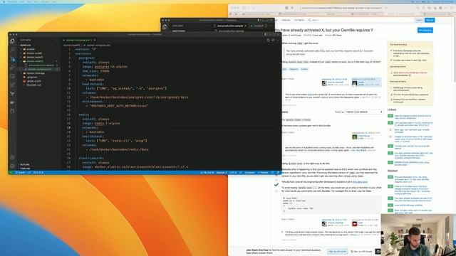Image resolution: width=456 pixels, height=256 pixels.
Task: Click browser address bar
Action: pos(341,8)
